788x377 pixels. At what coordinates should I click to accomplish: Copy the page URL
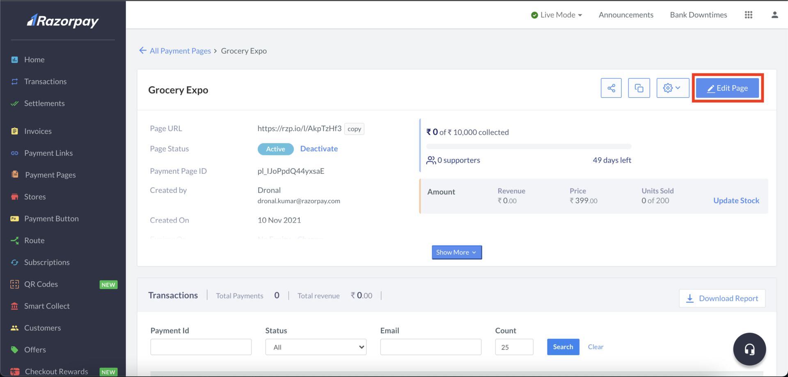354,129
